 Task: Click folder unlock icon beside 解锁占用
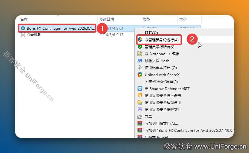[x=140, y=102]
